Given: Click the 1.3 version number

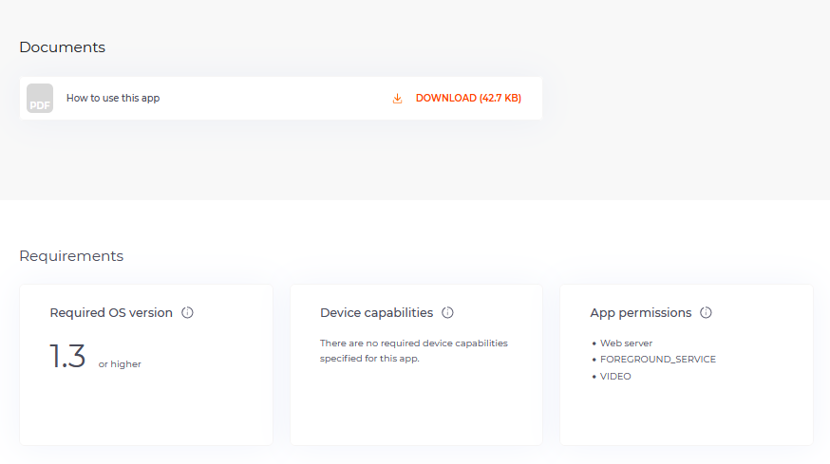Looking at the screenshot, I should tap(67, 356).
